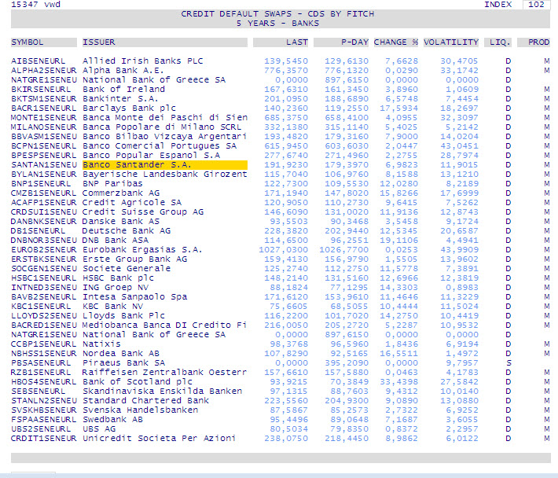
Task: Select issuer Piraeus Bank SA
Action: [x=124, y=362]
